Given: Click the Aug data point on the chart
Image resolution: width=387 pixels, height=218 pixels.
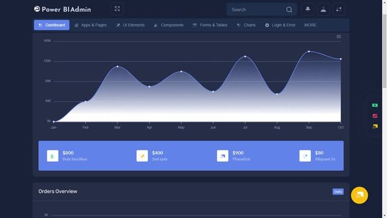Looking at the screenshot, I should tap(277, 94).
